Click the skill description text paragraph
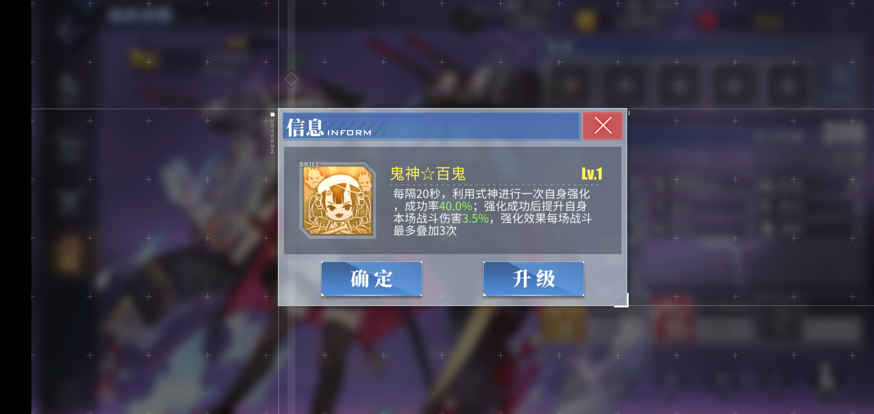Image resolution: width=874 pixels, height=414 pixels. click(493, 212)
